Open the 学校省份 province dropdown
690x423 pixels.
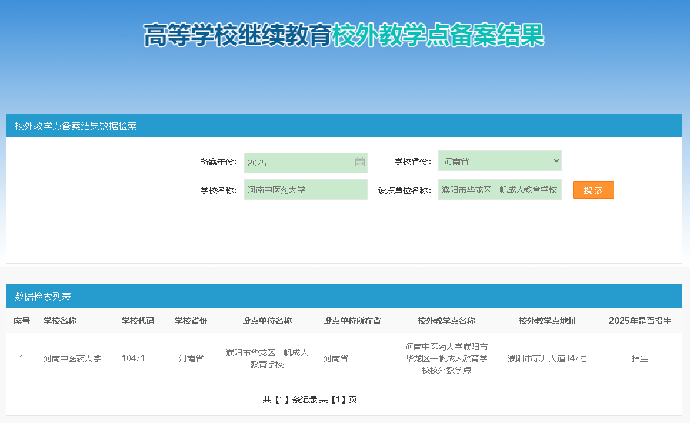(x=499, y=161)
